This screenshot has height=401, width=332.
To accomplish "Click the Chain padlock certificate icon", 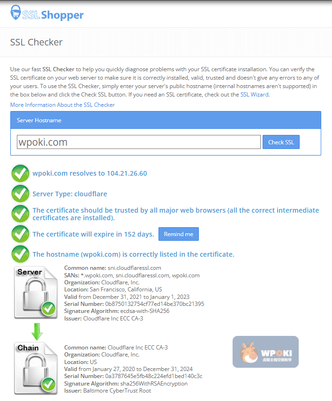I will click(x=36, y=368).
